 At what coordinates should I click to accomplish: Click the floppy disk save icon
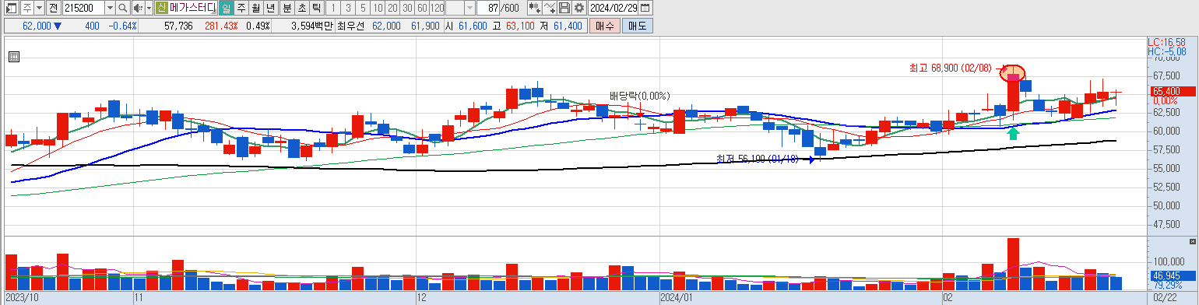click(564, 8)
